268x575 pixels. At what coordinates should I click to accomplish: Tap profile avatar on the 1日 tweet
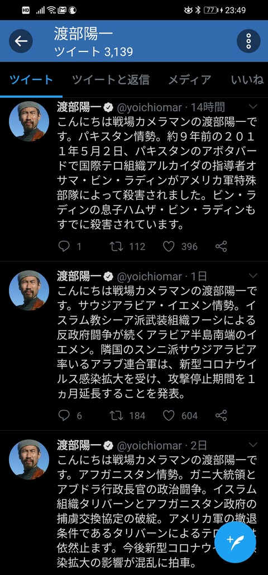(29, 290)
